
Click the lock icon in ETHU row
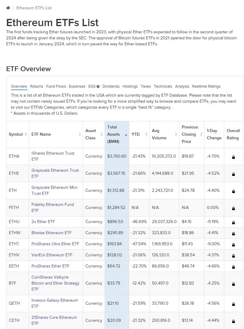click(234, 222)
